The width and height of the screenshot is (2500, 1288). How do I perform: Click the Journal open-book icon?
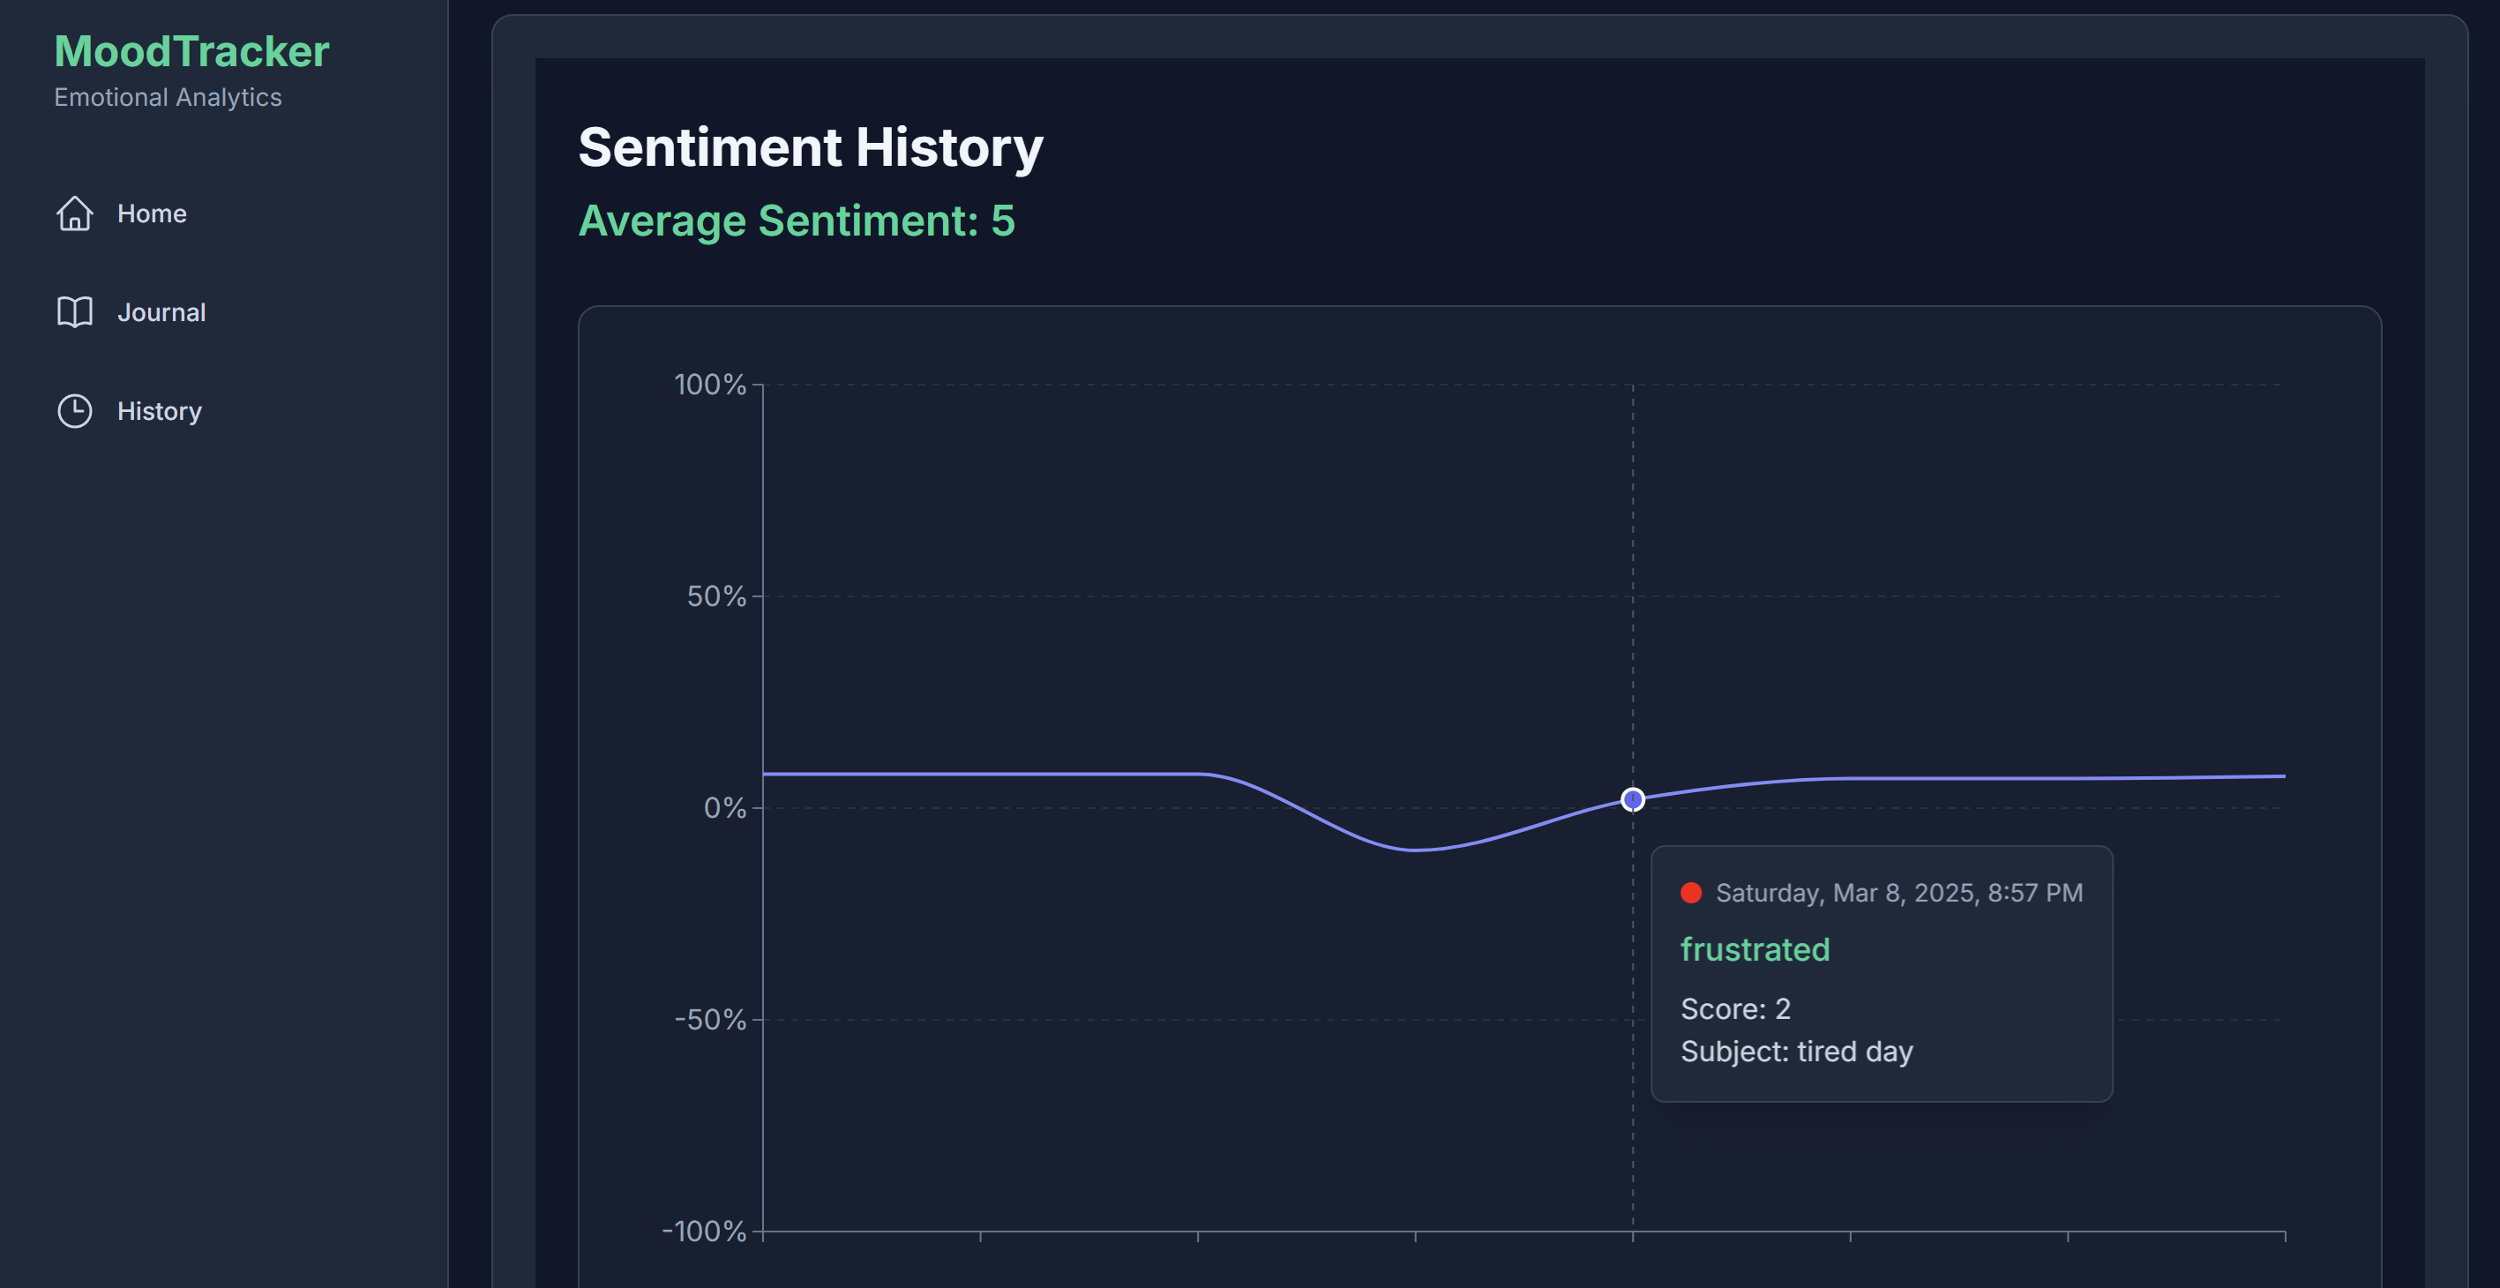click(x=75, y=312)
